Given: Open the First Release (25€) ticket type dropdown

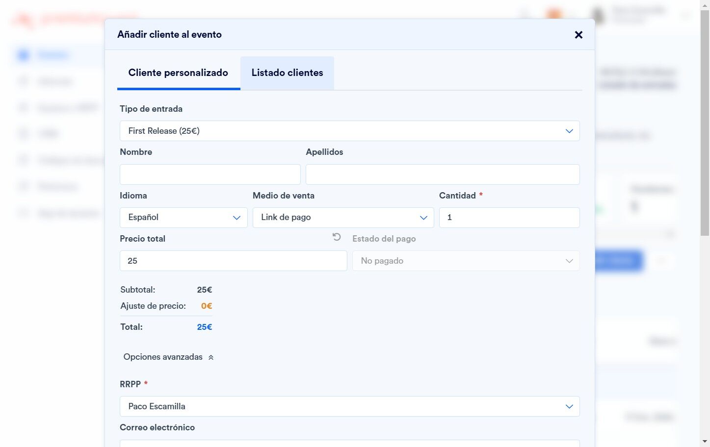Looking at the screenshot, I should click(349, 131).
